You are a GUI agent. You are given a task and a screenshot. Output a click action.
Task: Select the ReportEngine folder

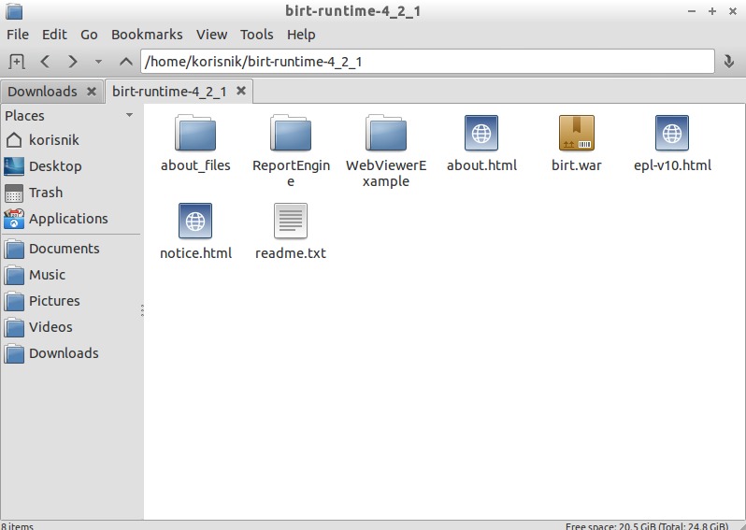tap(291, 151)
